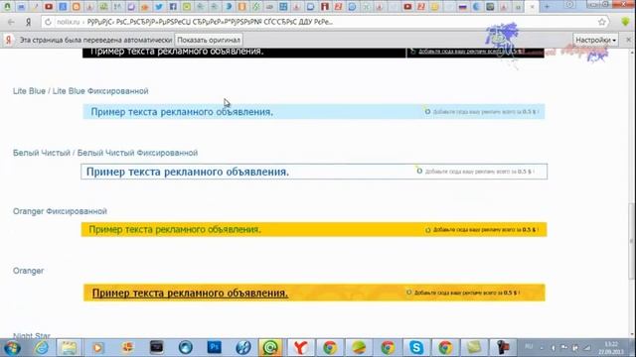Screen dimensions: 636x357
Task: Click the sample ad text in black banner
Action: tap(177, 52)
